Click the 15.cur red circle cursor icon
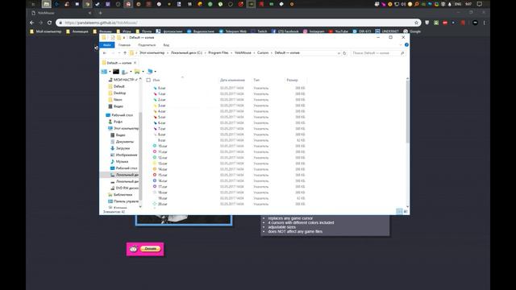This screenshot has width=516, height=290. point(155,175)
